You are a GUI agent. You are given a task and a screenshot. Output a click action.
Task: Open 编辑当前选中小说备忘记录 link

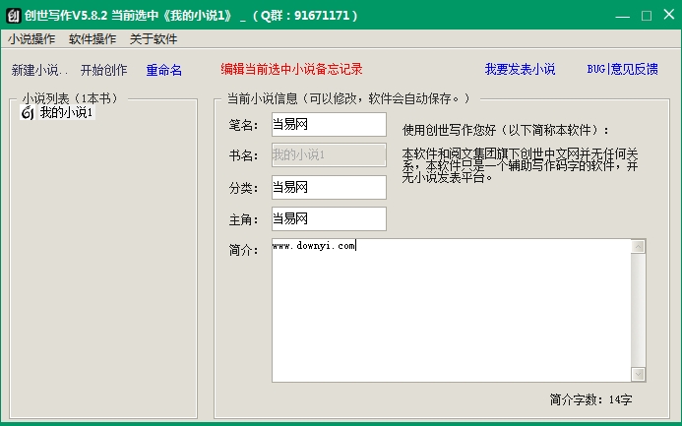(x=291, y=70)
